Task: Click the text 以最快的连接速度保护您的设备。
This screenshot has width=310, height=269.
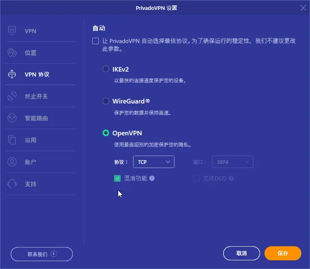Action: point(150,81)
